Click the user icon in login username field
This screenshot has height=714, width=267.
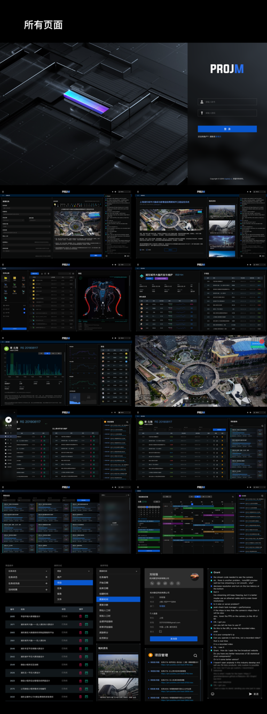point(202,101)
